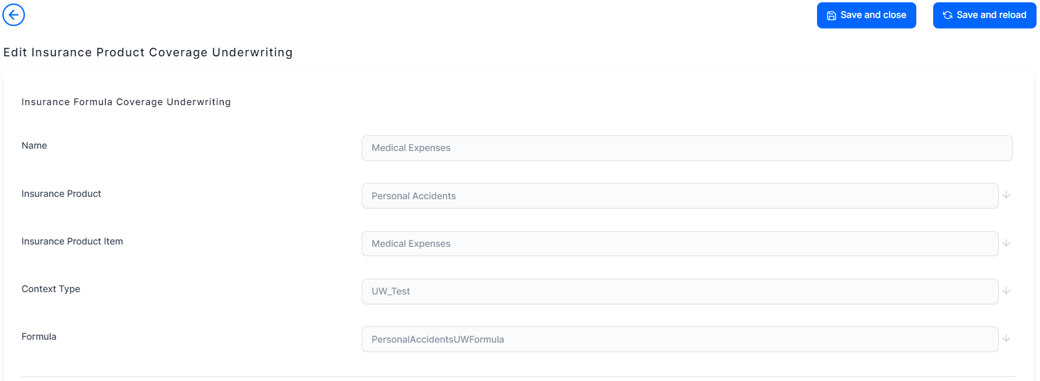Click the arrow icon next to UW_Test
This screenshot has height=381, width=1040.
(x=1006, y=291)
